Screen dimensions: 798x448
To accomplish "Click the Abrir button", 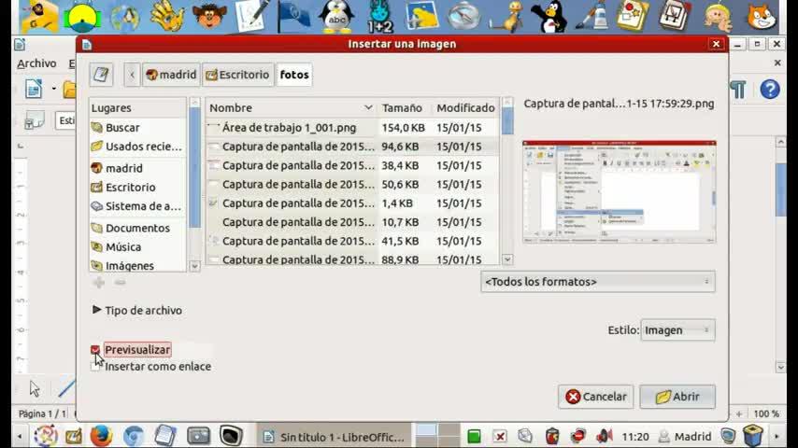I will pyautogui.click(x=677, y=397).
